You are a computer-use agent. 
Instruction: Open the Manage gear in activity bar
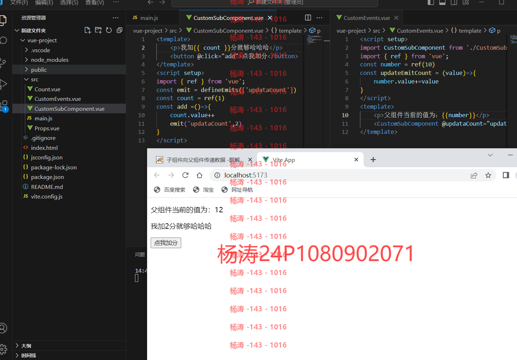pos(3,349)
